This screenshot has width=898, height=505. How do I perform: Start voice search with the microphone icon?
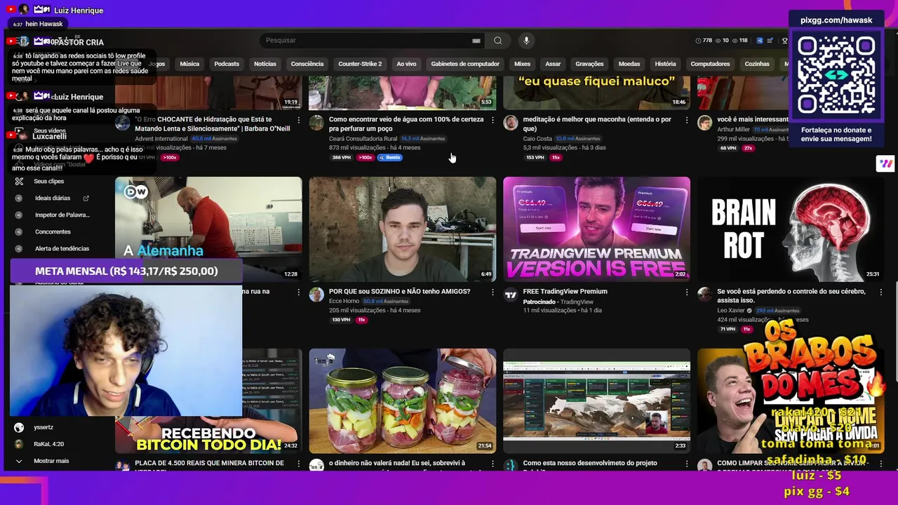pos(526,41)
